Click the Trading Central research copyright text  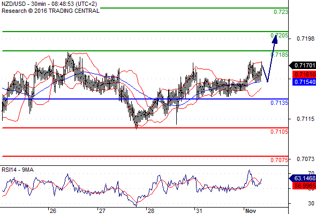click(x=50, y=11)
